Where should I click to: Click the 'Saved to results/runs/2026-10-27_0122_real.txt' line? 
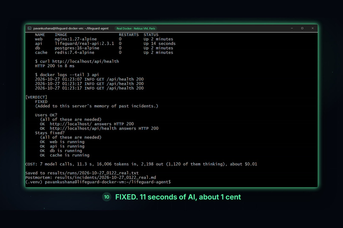pyautogui.click(x=82, y=173)
